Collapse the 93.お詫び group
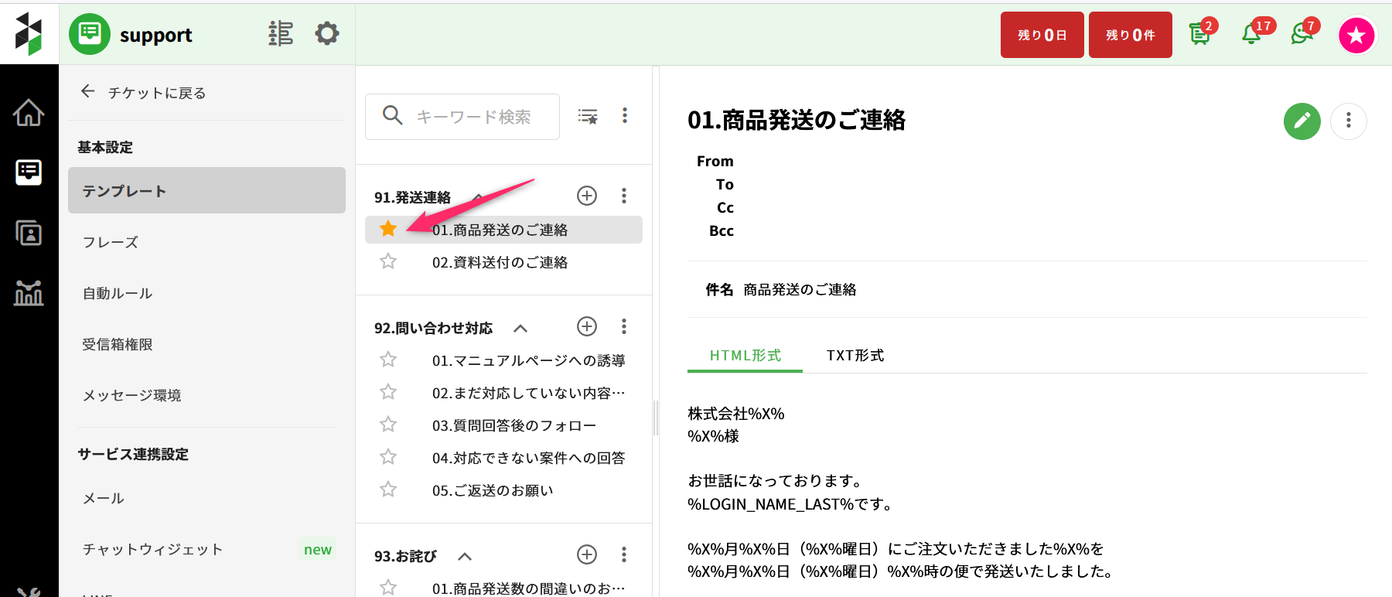1392x597 pixels. pyautogui.click(x=465, y=556)
